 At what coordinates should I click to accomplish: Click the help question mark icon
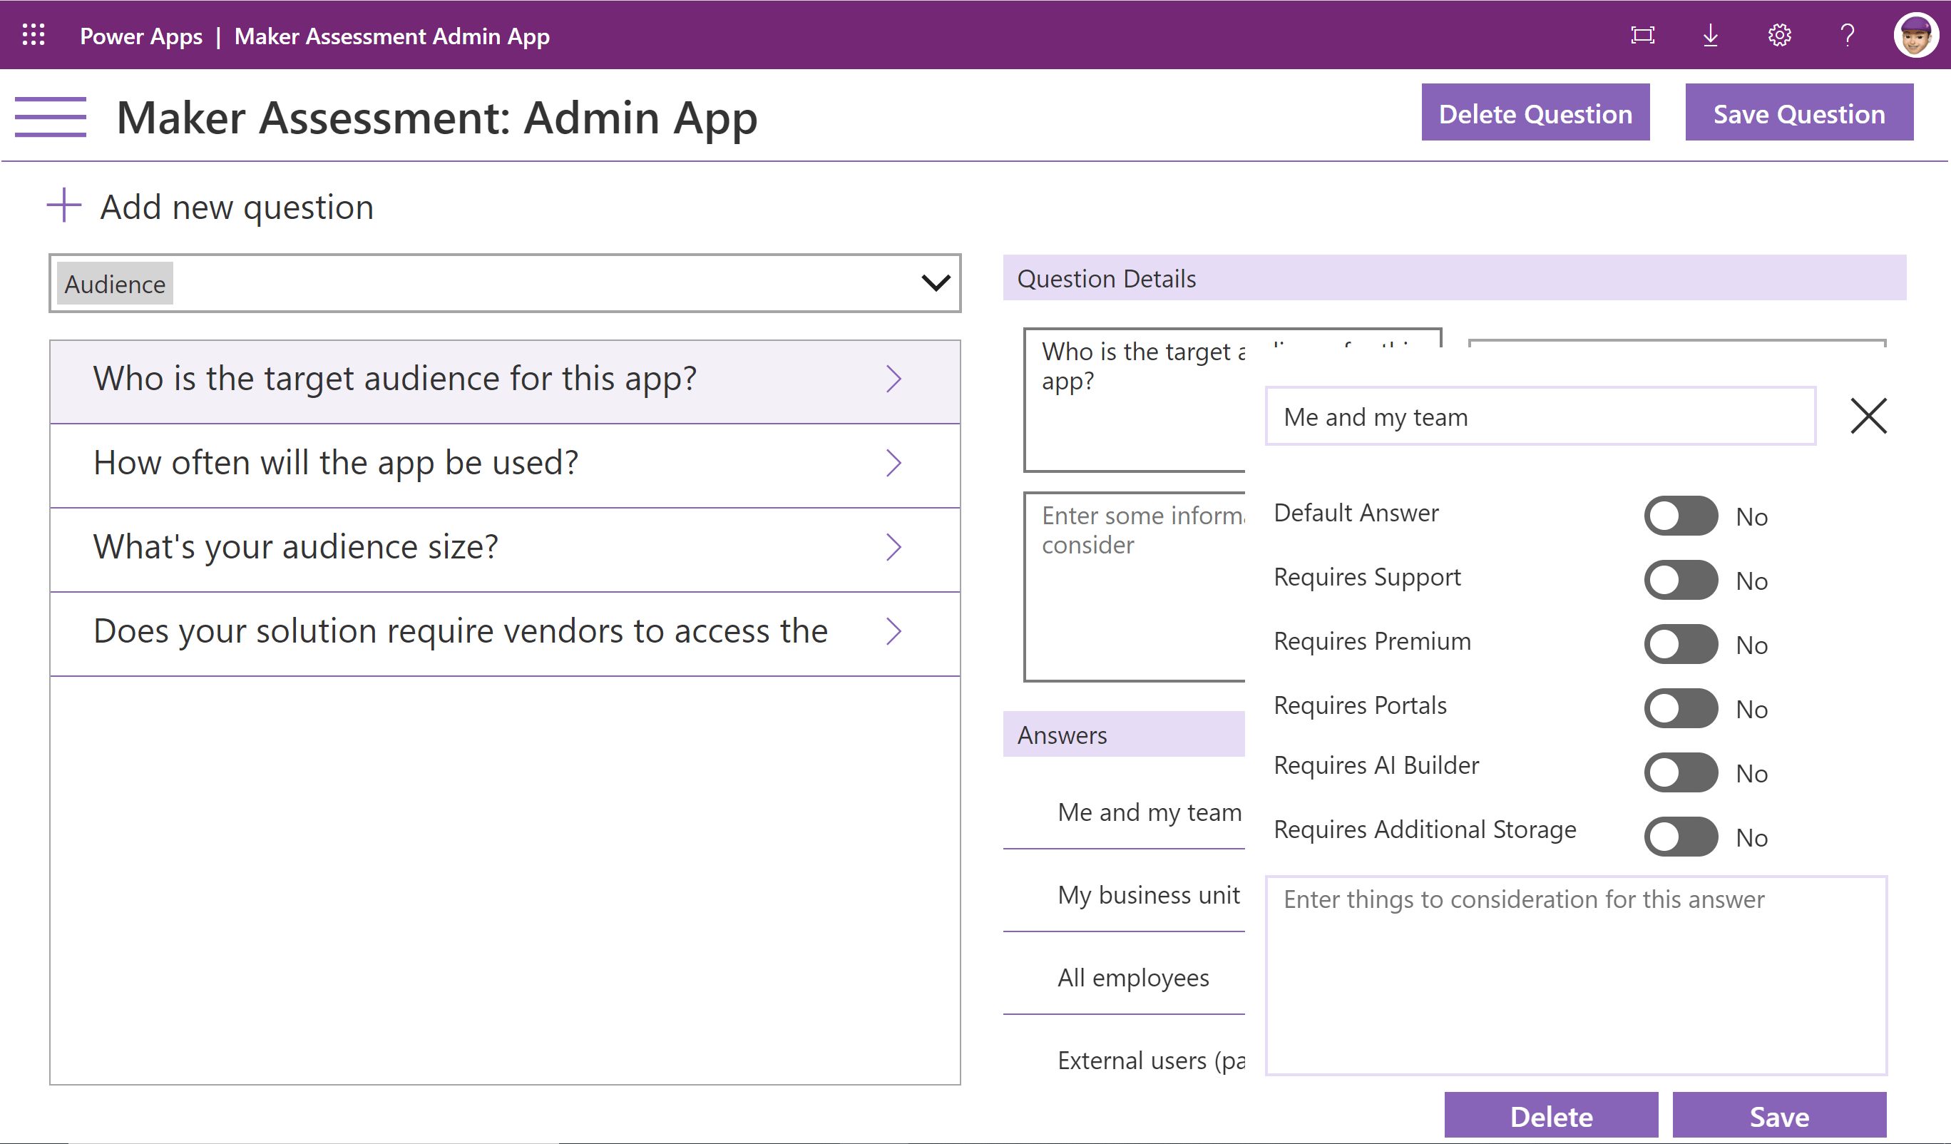[1848, 36]
